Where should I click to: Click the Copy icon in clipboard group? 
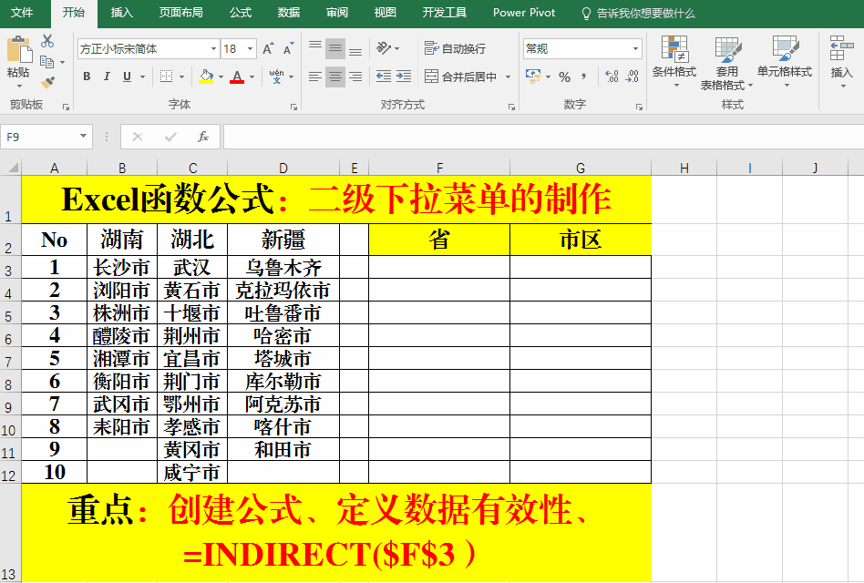[47, 62]
